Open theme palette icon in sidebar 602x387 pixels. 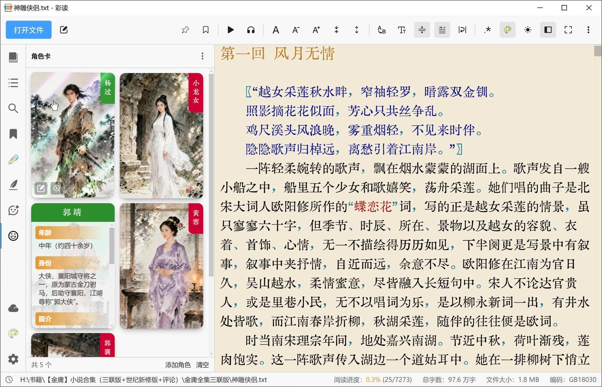click(x=13, y=334)
